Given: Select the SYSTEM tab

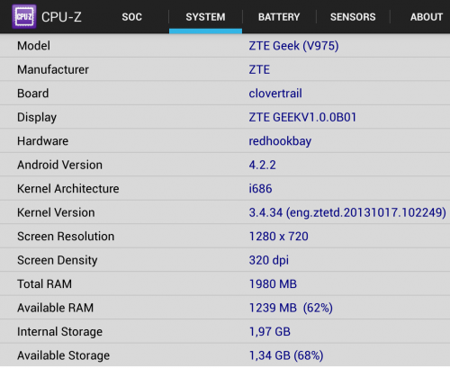Looking at the screenshot, I should [205, 17].
